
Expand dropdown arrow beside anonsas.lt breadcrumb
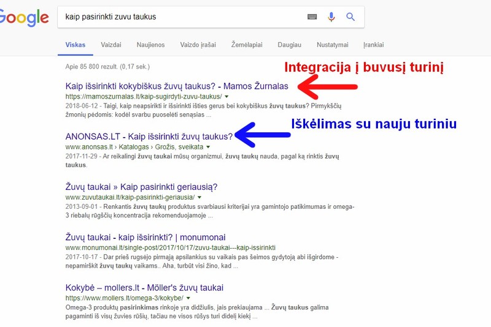coord(208,147)
